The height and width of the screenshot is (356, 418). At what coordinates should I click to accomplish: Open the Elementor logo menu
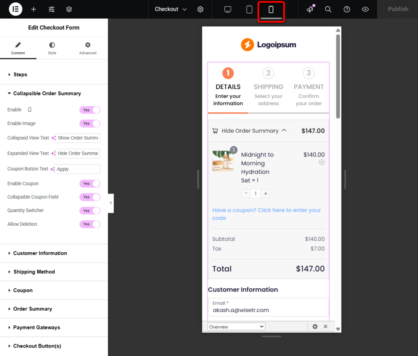click(15, 9)
